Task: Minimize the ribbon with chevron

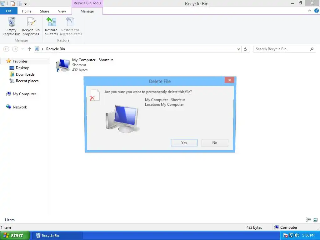Action: pos(310,11)
